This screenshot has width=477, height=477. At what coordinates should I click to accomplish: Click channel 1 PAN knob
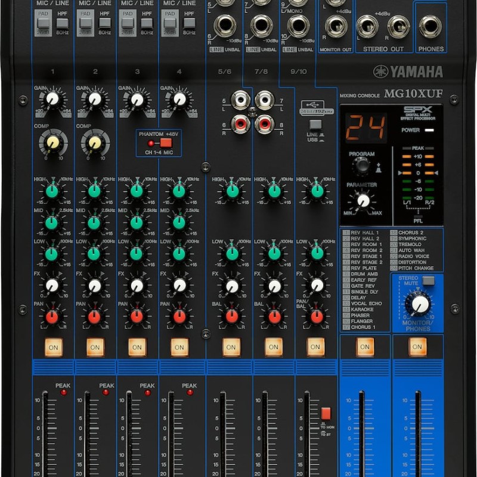(x=52, y=317)
